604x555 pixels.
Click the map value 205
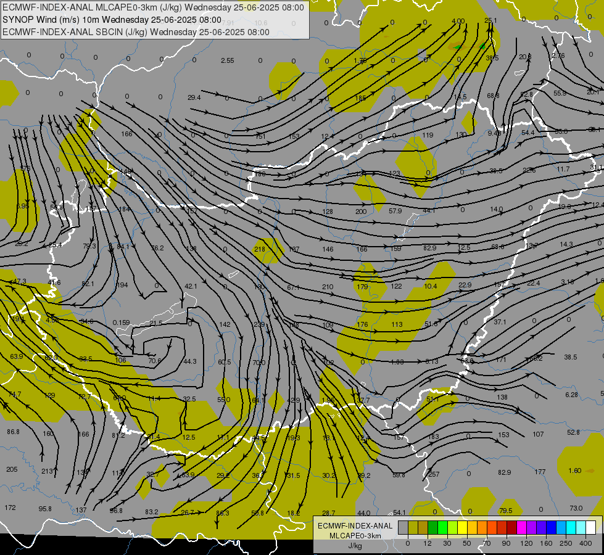tap(12, 469)
